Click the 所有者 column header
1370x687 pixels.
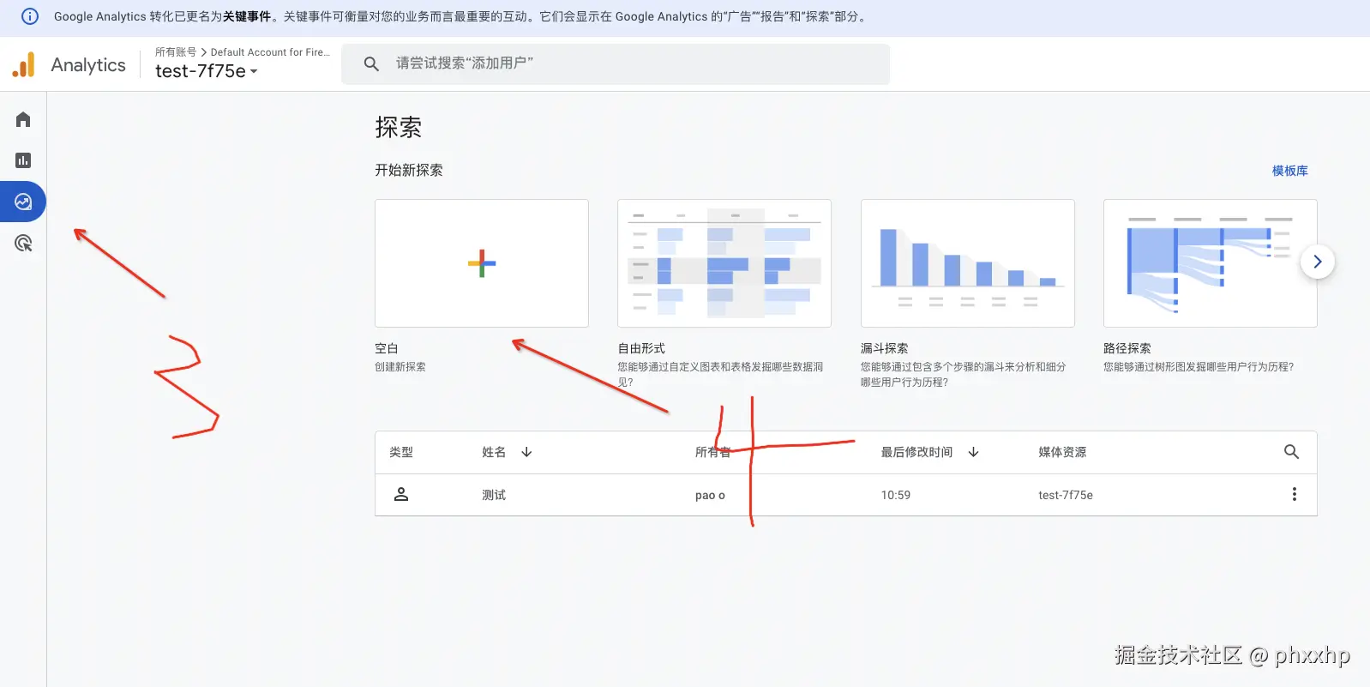(x=713, y=452)
